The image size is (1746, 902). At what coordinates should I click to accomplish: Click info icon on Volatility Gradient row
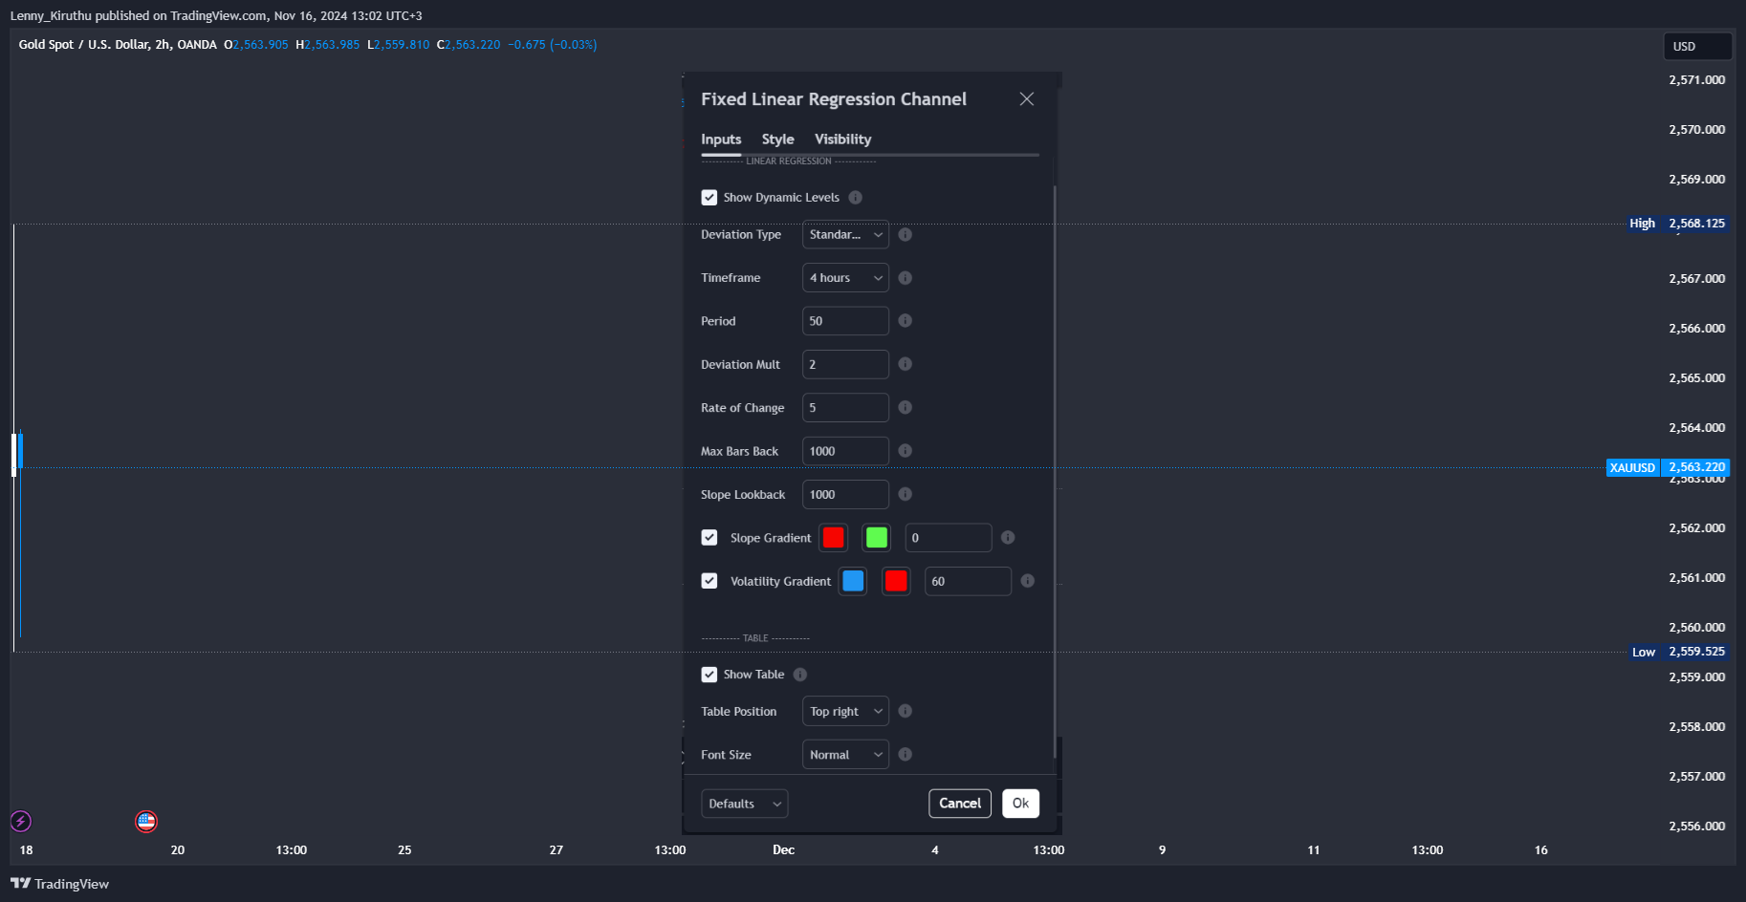(1028, 581)
